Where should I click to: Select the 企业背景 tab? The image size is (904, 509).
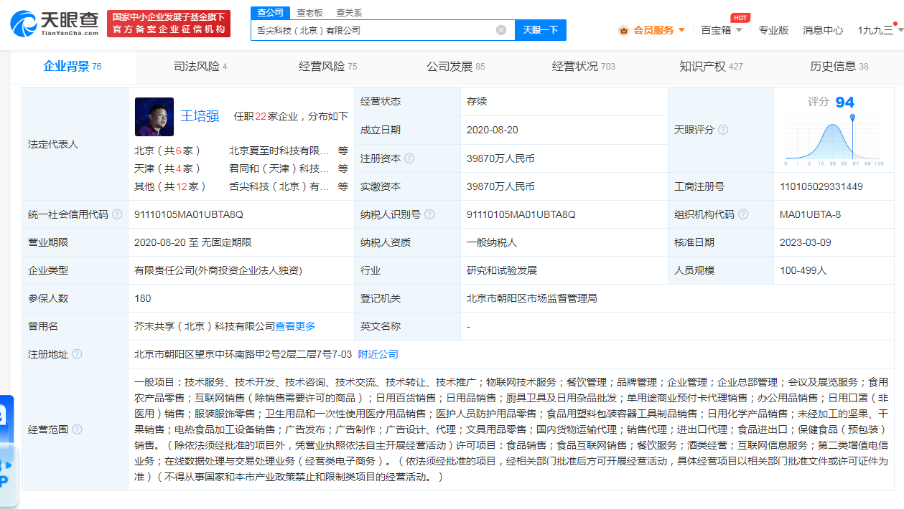click(x=73, y=67)
